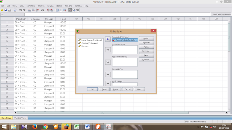Select Lama Simpan [Perlakuan] in variable list
The height and width of the screenshot is (130, 232).
coord(90,40)
